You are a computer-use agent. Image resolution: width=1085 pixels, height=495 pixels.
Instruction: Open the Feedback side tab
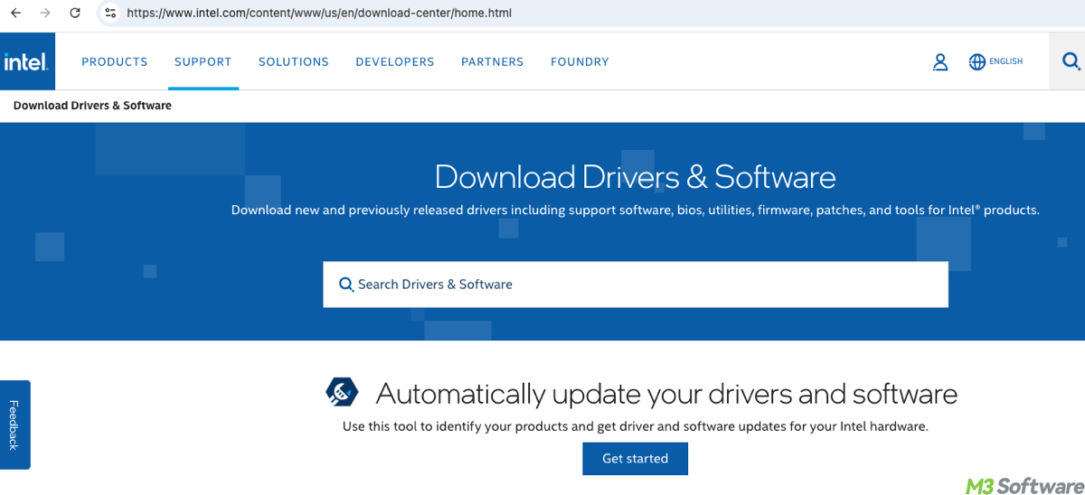[x=14, y=425]
